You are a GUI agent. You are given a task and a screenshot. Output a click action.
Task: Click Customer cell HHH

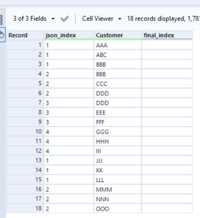click(x=118, y=141)
